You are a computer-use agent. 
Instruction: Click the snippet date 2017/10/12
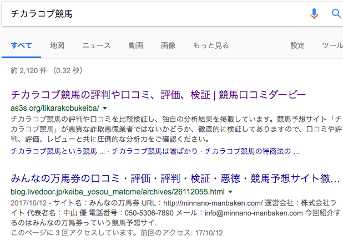[x=29, y=203]
